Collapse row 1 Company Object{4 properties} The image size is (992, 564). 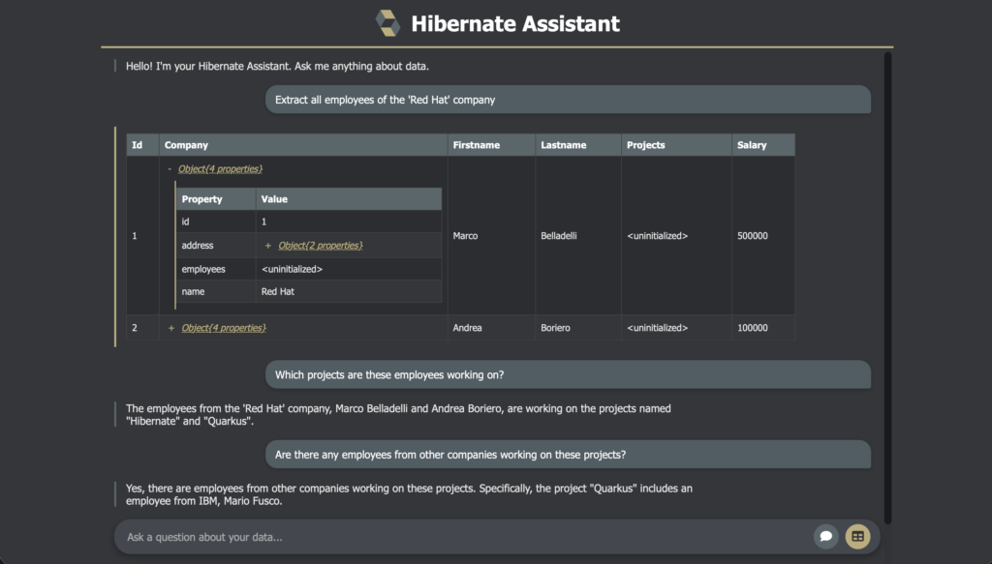point(220,168)
